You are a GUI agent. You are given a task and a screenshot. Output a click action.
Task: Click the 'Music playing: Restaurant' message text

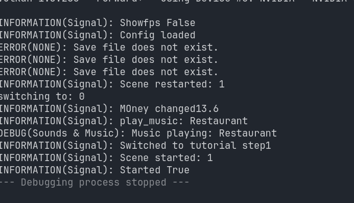click(x=204, y=133)
